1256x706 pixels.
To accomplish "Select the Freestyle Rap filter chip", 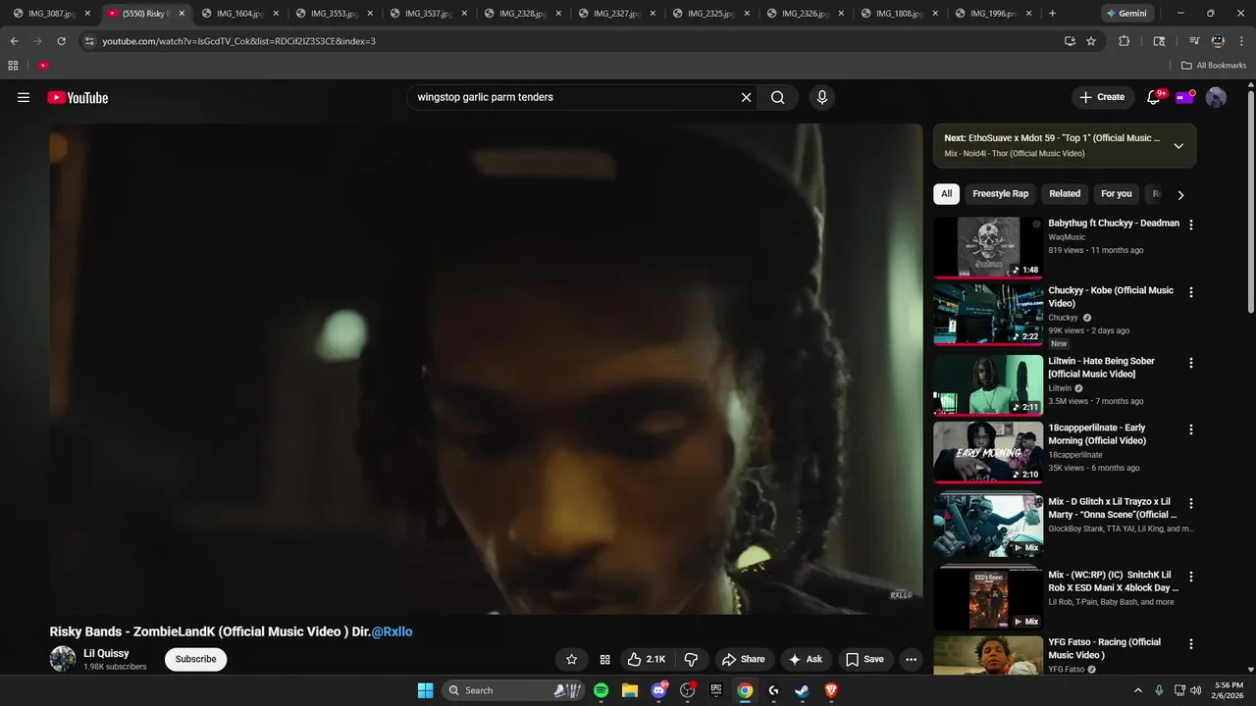I will click(1001, 194).
